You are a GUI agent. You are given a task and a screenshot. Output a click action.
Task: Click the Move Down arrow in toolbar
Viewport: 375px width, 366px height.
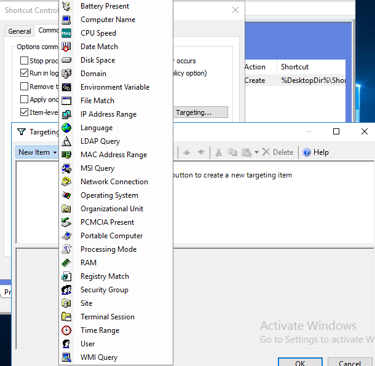pyautogui.click(x=201, y=152)
